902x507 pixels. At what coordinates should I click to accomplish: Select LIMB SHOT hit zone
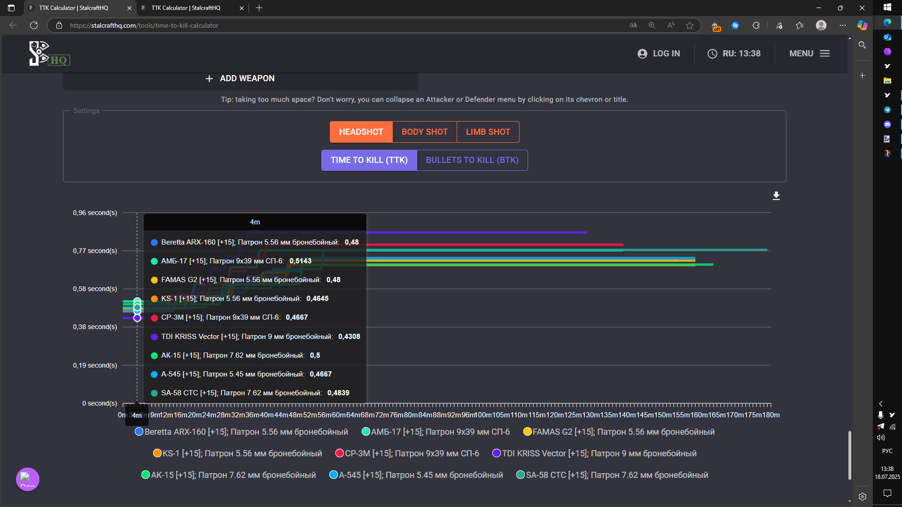coord(488,132)
